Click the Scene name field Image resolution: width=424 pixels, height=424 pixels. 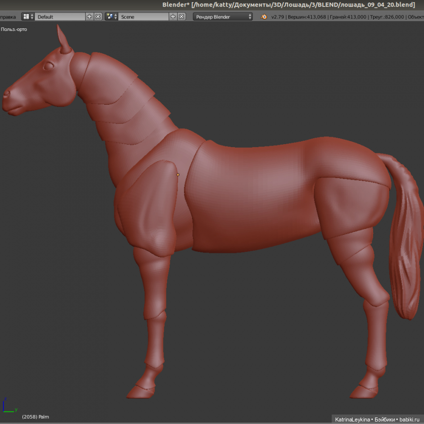point(143,16)
